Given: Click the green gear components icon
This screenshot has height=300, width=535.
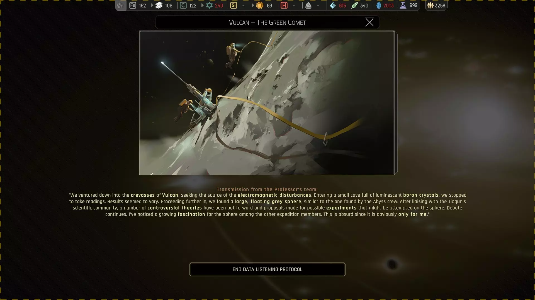Looking at the screenshot, I should tap(209, 5).
